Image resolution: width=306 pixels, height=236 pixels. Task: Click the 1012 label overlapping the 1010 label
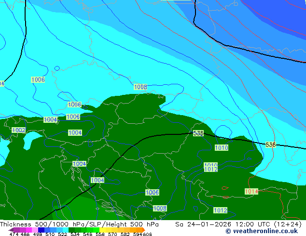[211, 170]
